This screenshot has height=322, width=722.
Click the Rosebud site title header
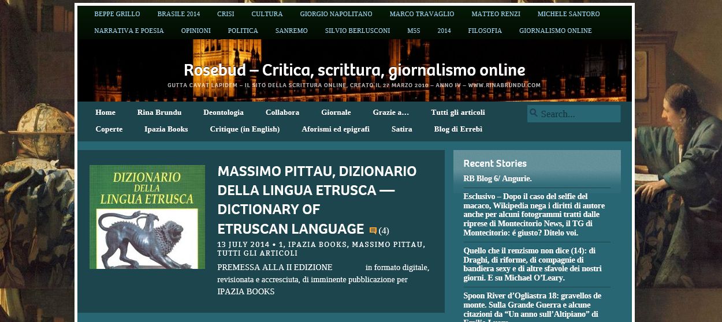(354, 70)
